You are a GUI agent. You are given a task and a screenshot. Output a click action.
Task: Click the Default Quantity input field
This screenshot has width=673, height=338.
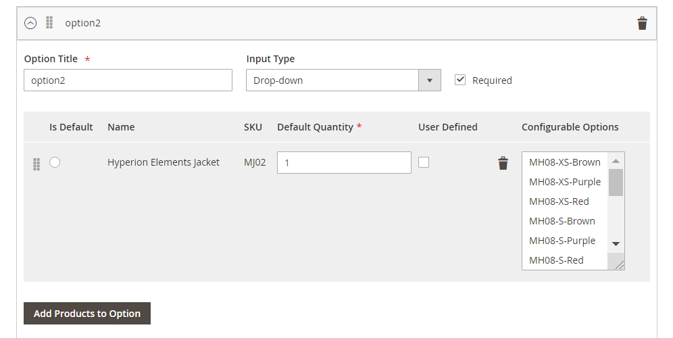coord(344,163)
